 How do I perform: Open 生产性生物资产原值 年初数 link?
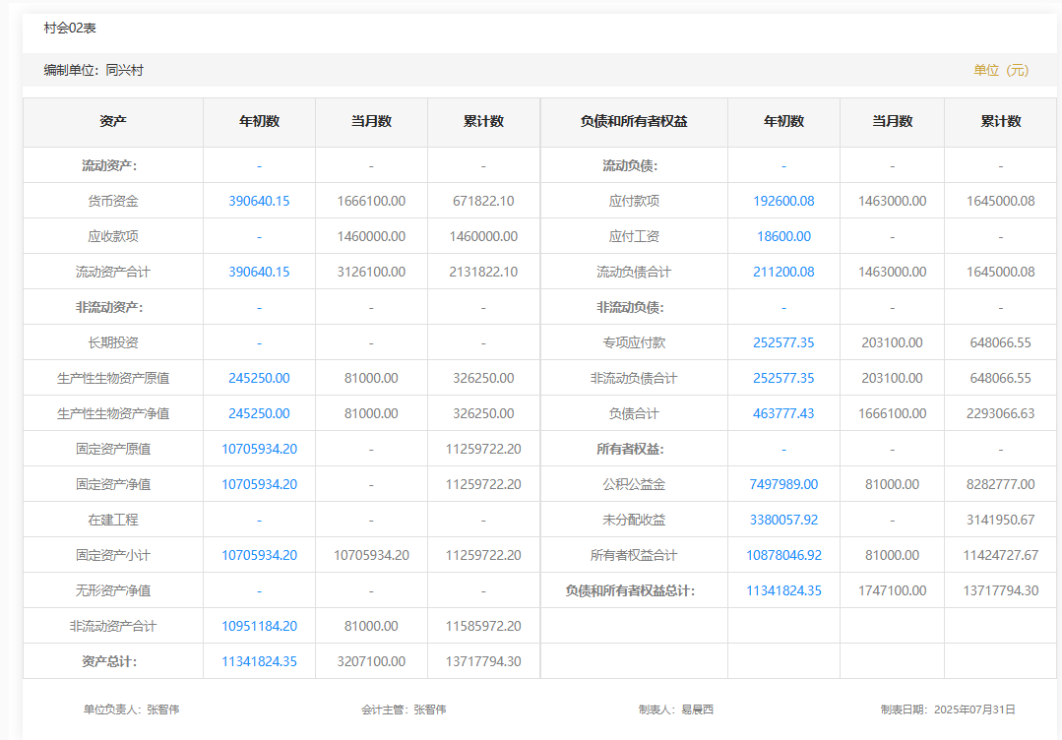[259, 378]
